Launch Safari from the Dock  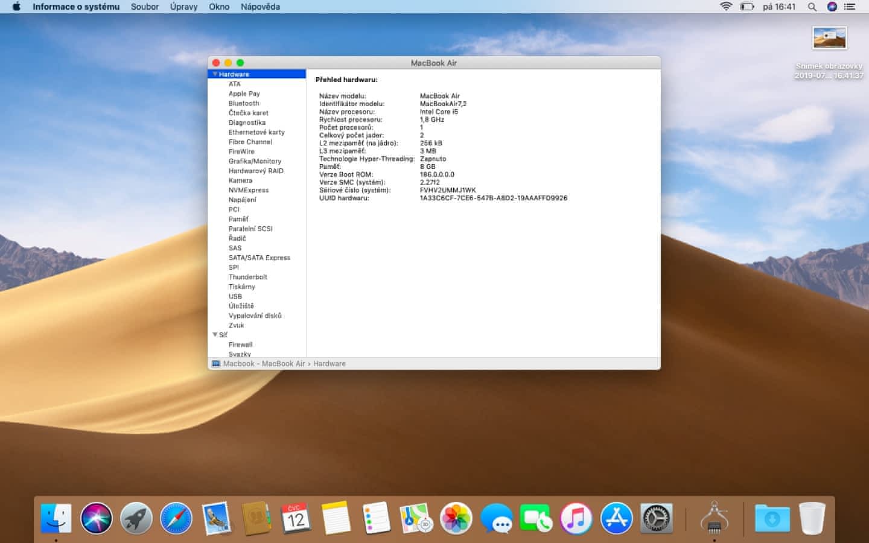(x=176, y=518)
